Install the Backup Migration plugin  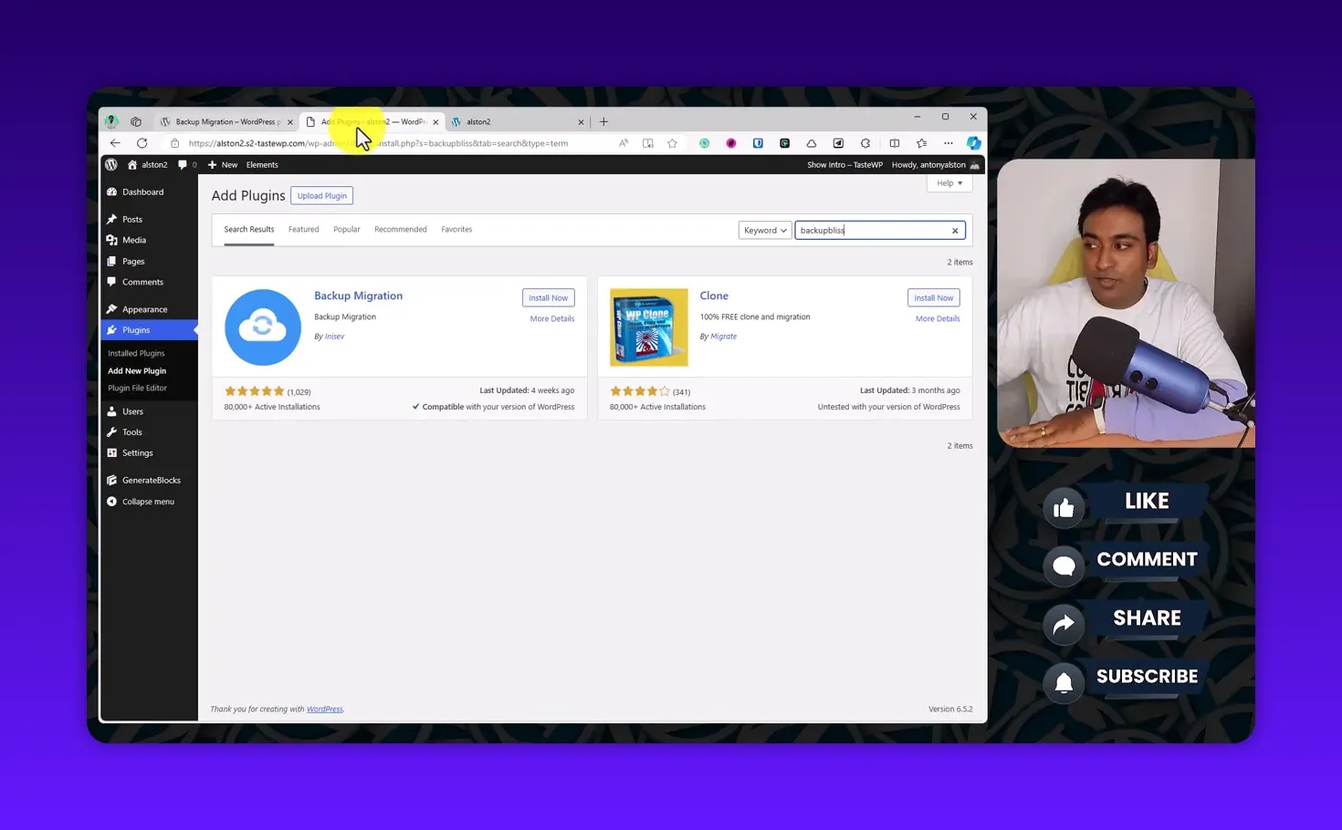pyautogui.click(x=548, y=297)
